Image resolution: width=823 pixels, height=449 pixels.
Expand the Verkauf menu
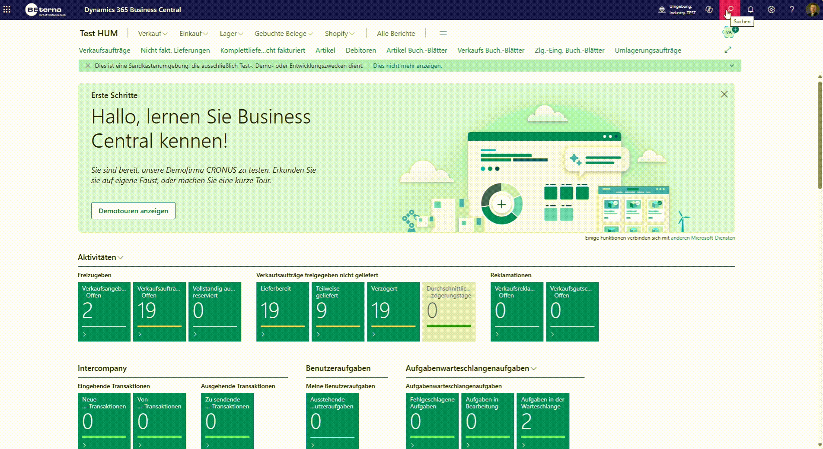pos(153,33)
